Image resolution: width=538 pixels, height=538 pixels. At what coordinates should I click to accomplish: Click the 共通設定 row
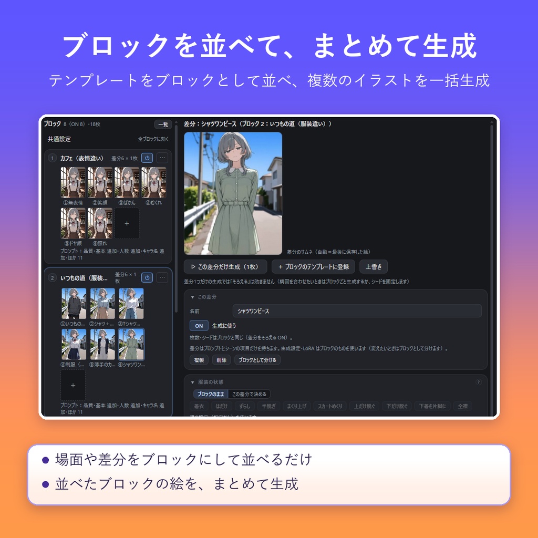coord(108,139)
